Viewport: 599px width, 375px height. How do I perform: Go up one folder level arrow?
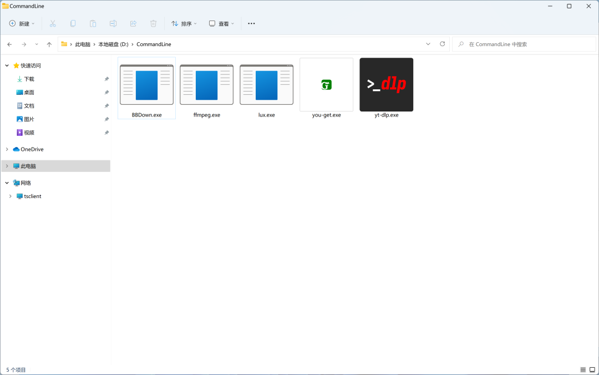[x=49, y=44]
